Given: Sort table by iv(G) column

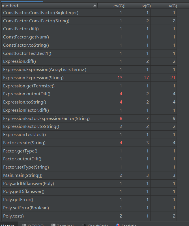Looking at the screenshot, I should [145, 6].
